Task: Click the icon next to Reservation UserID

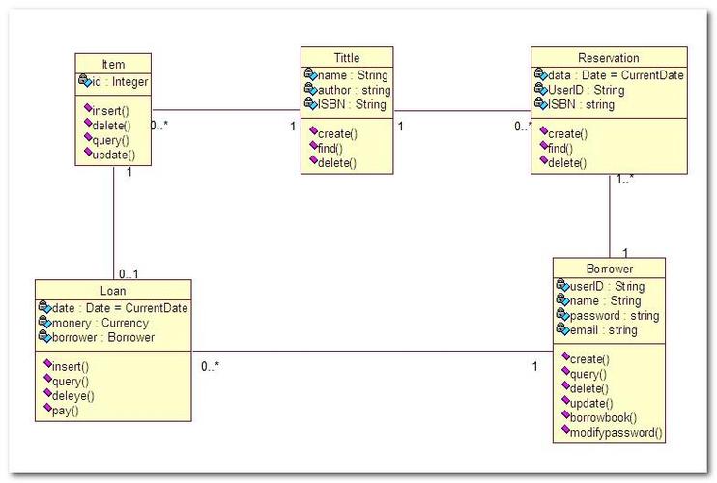Action: tap(540, 89)
